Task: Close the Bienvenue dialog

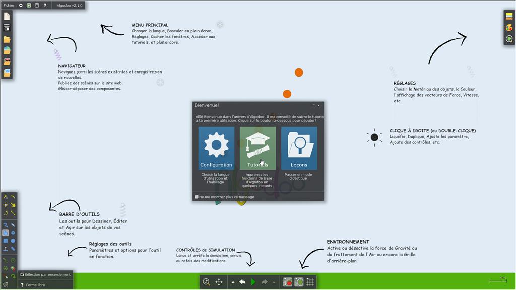Action: point(319,105)
